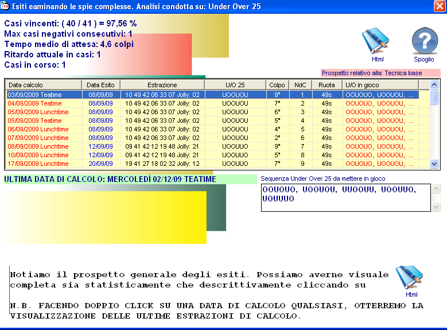The image size is (447, 330).
Task: Click Data Esito 20/09/09 cell
Action: [100, 164]
